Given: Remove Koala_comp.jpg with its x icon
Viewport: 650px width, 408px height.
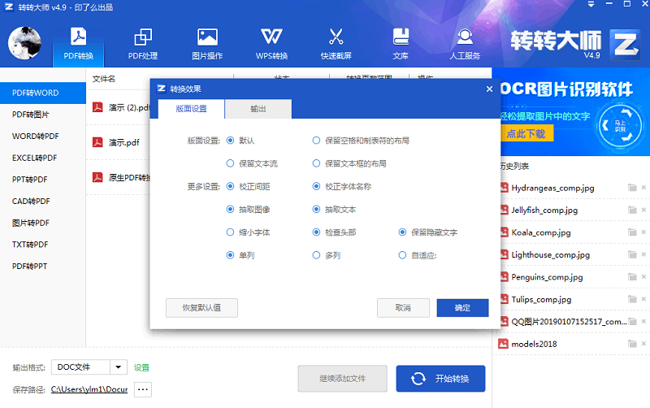Looking at the screenshot, I should coord(643,232).
